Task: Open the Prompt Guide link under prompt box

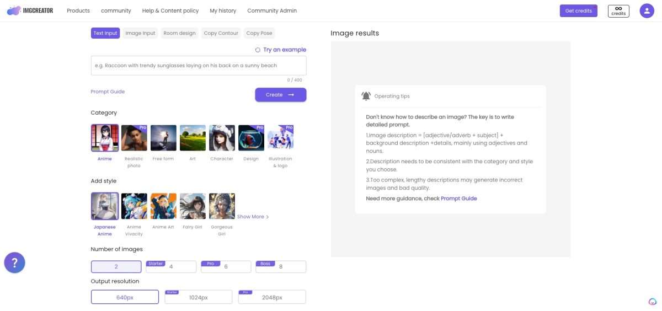Action: point(108,92)
